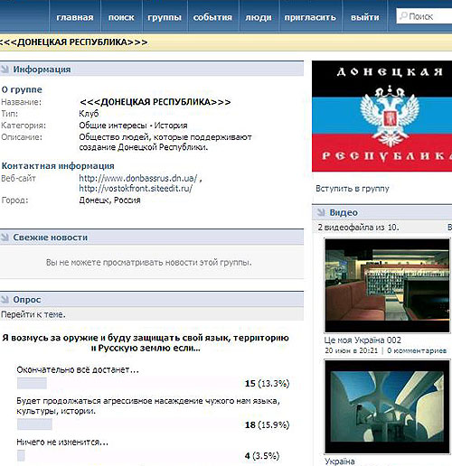Play the Це моя Україна 002 video thumbnail

[x=387, y=285]
